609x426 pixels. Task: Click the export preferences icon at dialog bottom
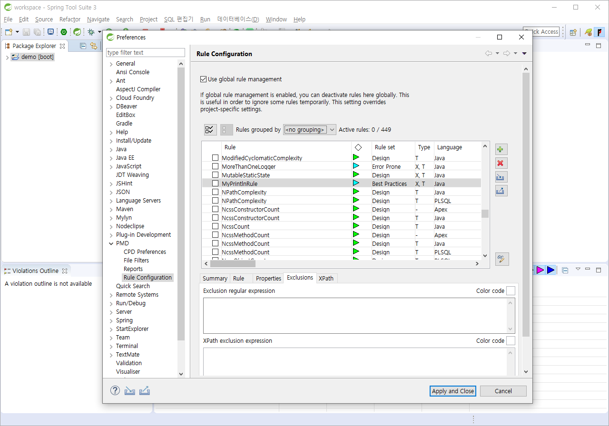pos(145,391)
